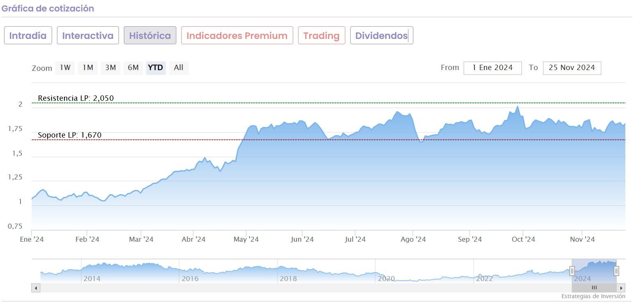Activate the YTD zoom button
The width and height of the screenshot is (636, 306).
click(155, 68)
